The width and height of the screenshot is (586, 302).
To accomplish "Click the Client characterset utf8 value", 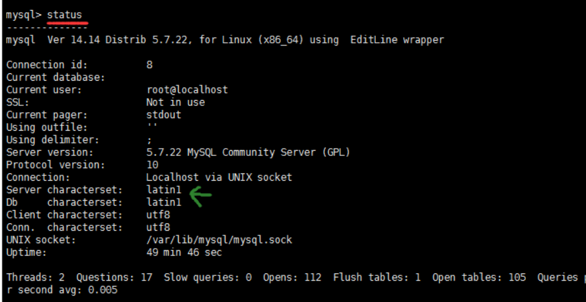I will coord(158,215).
